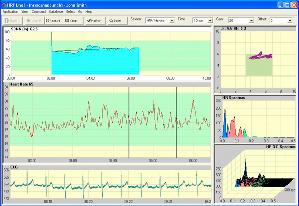Viewport: 299px width, 206px height.
Task: Open the Command menu
Action: [38, 11]
